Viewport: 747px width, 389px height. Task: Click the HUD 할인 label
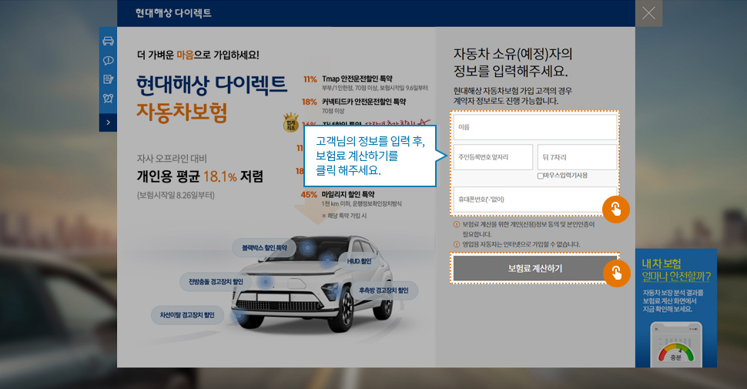359,261
